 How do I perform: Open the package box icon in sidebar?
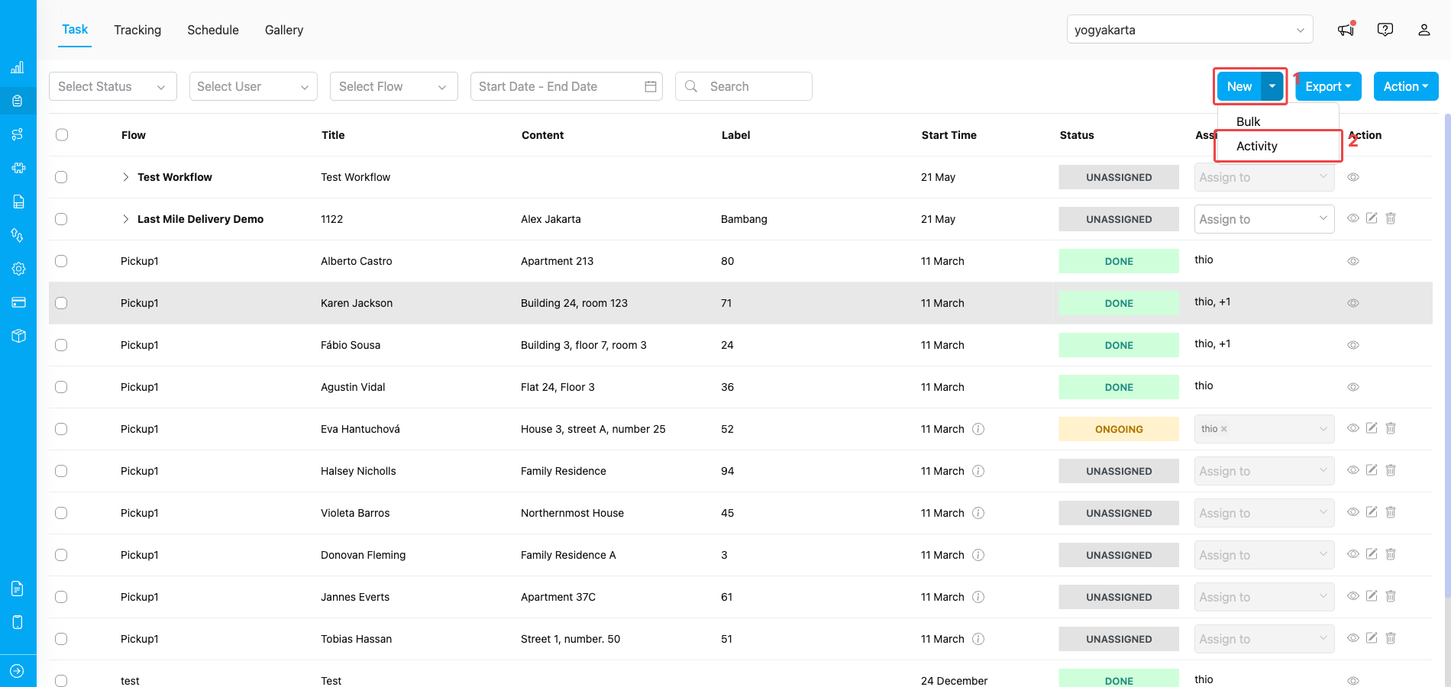pyautogui.click(x=18, y=336)
